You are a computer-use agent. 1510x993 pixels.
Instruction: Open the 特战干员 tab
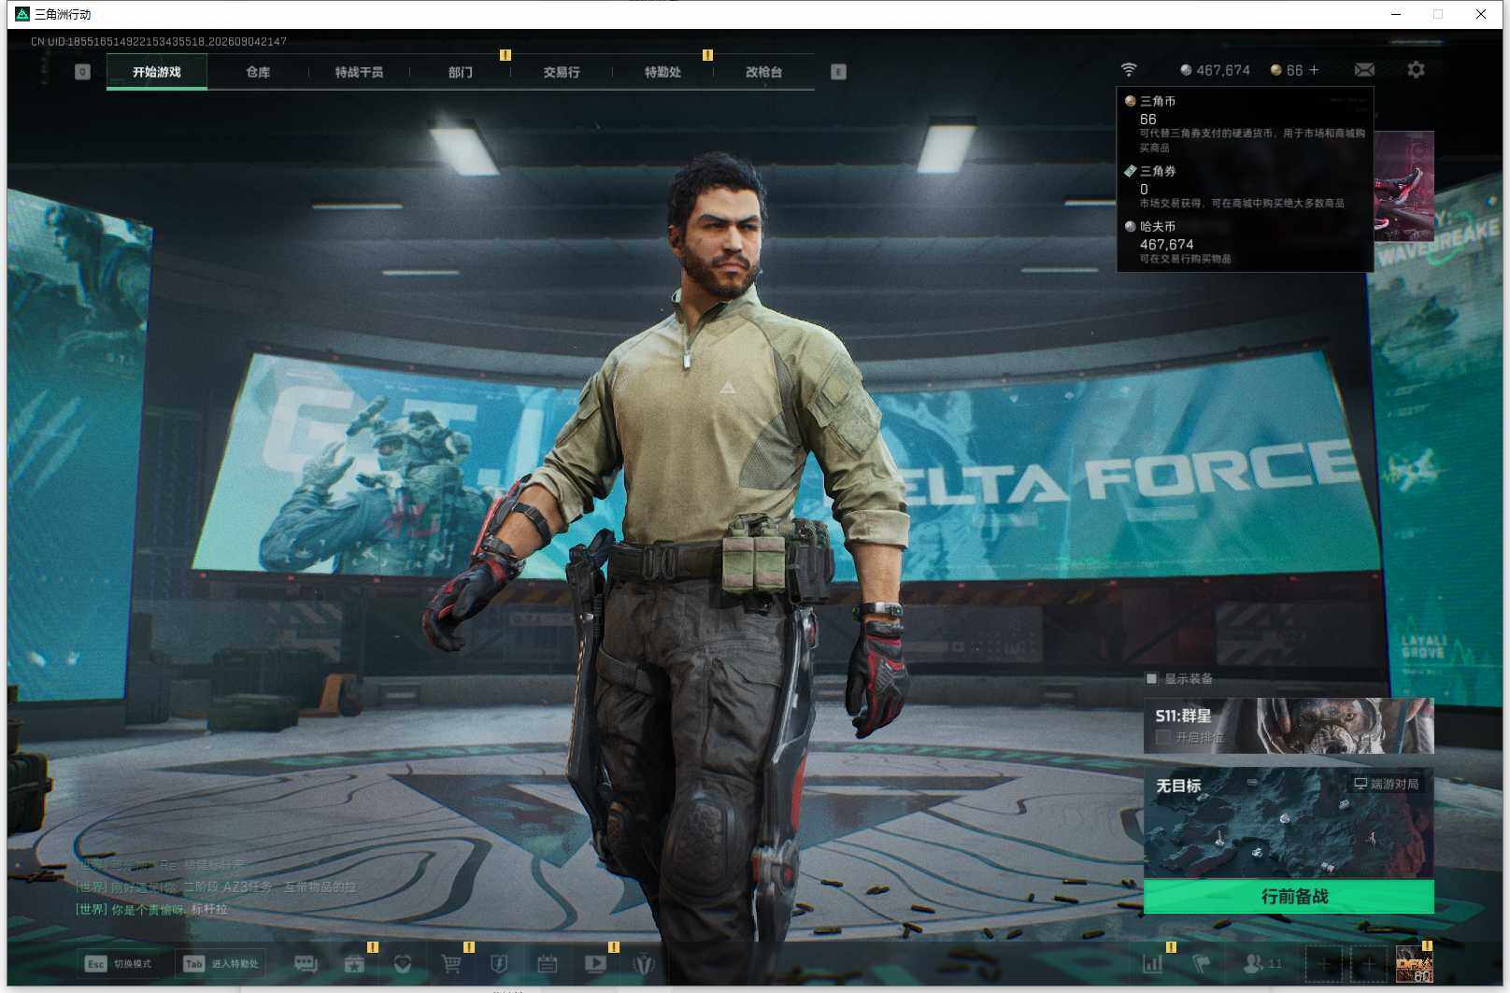click(359, 72)
